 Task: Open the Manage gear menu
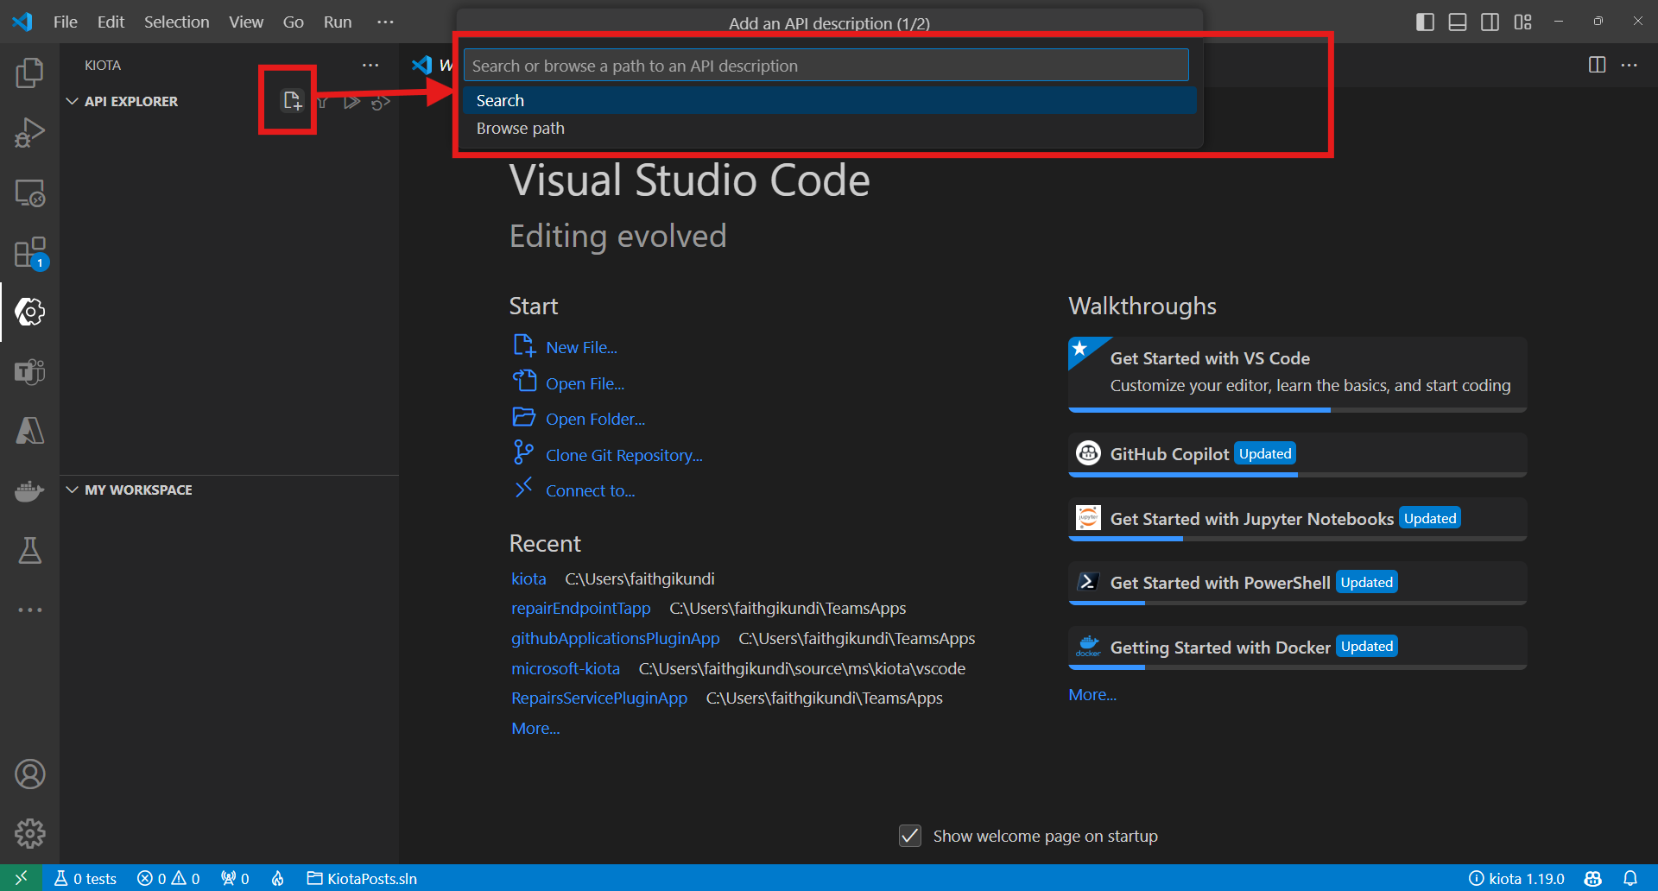[x=29, y=834]
